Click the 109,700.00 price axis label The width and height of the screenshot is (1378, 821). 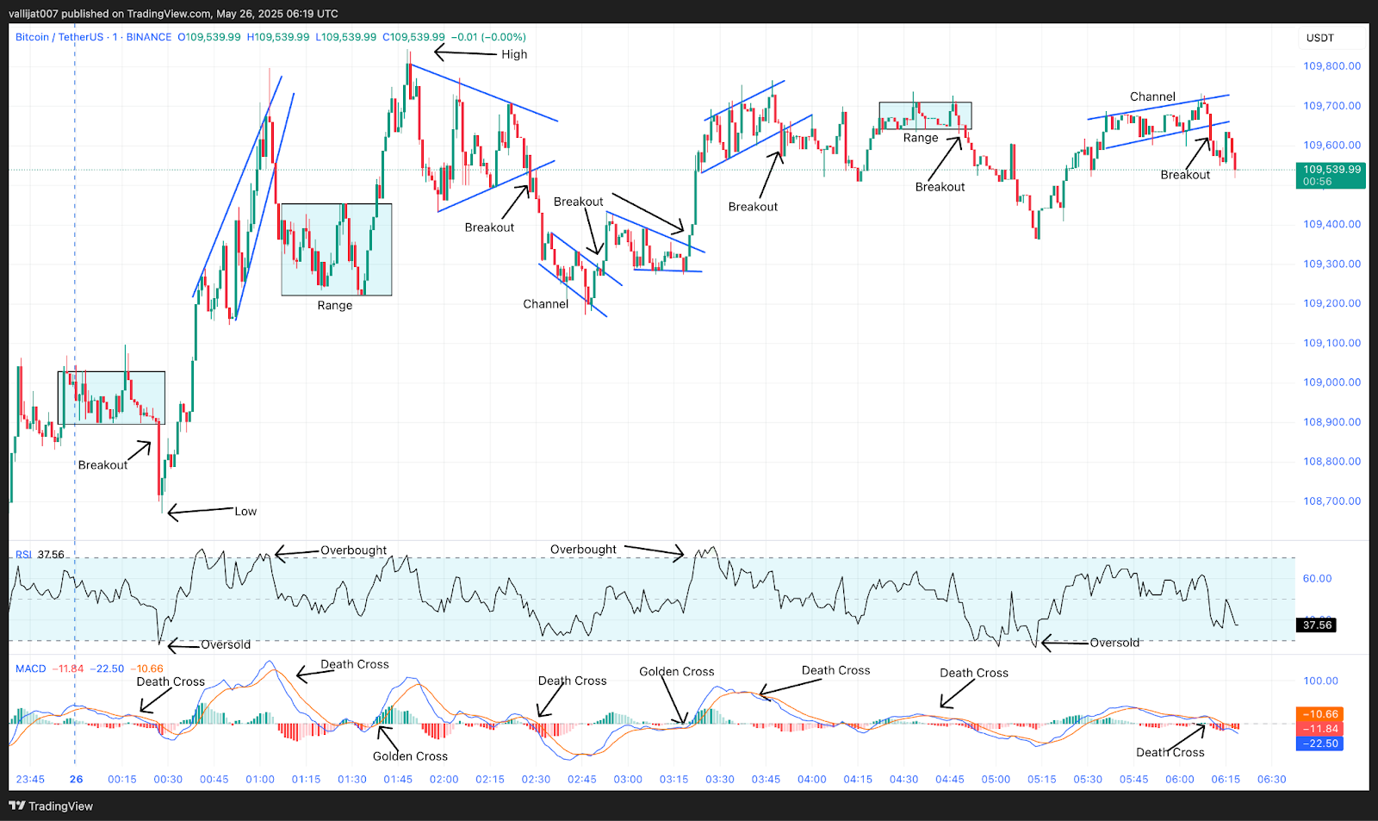1331,106
